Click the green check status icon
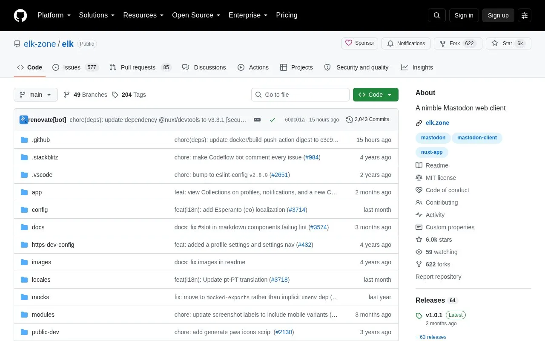The height and width of the screenshot is (341, 545). [272, 120]
